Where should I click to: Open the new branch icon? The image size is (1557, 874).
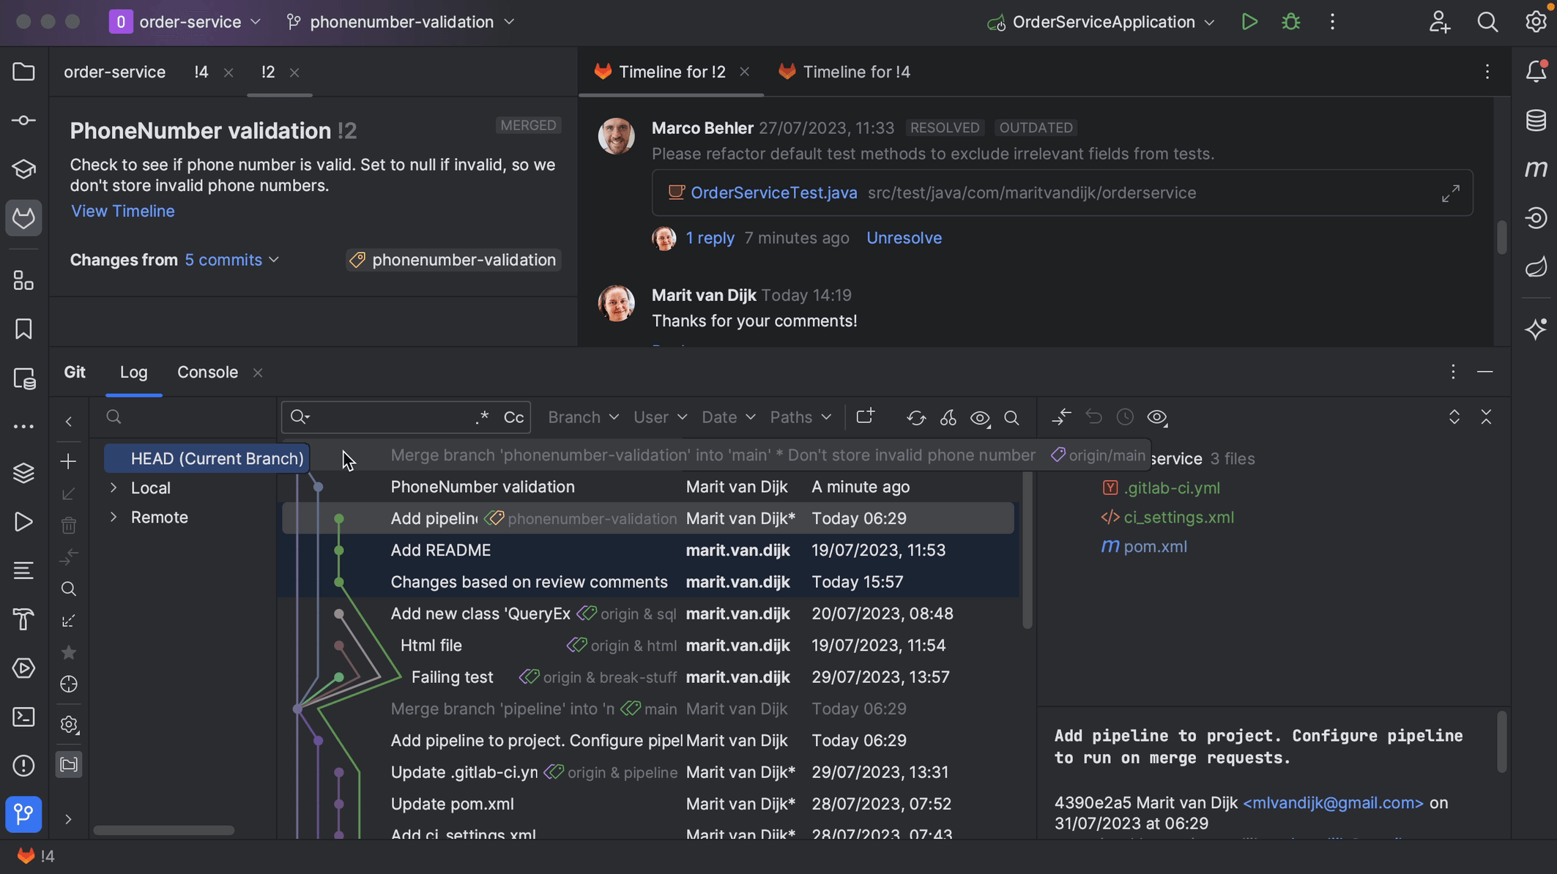click(863, 417)
